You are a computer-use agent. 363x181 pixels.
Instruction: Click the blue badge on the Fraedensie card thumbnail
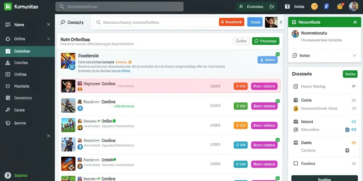coord(72,67)
